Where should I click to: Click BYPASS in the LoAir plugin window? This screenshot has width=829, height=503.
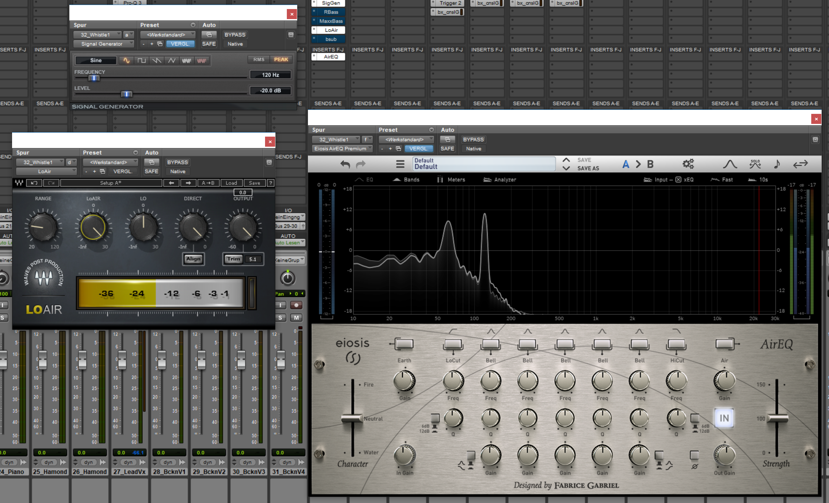click(x=177, y=162)
